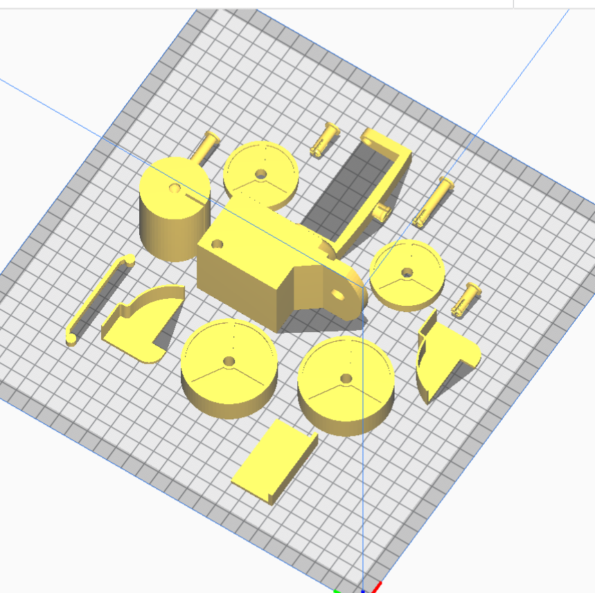Click the rounded mounting lug on main body
The image size is (595, 593).
[x=341, y=293]
